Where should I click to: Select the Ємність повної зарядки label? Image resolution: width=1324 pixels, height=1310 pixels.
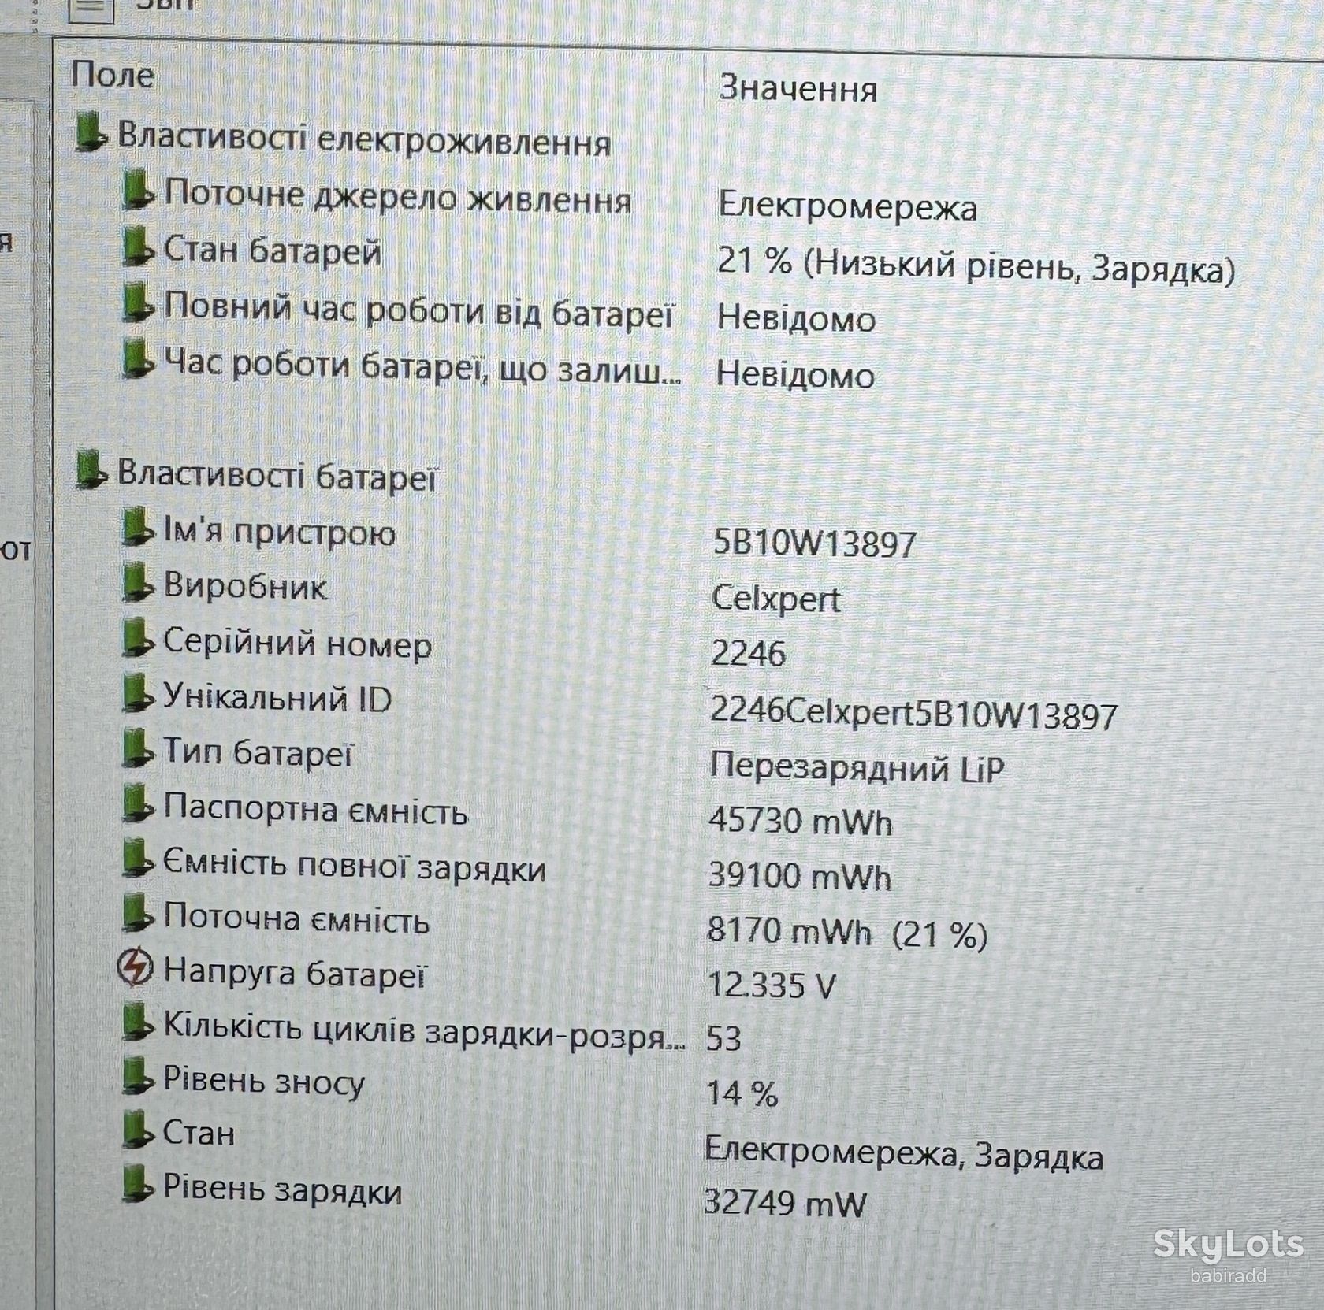[x=354, y=866]
